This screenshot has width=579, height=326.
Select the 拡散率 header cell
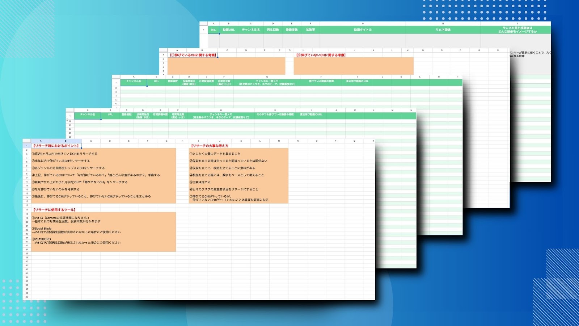[x=310, y=30]
